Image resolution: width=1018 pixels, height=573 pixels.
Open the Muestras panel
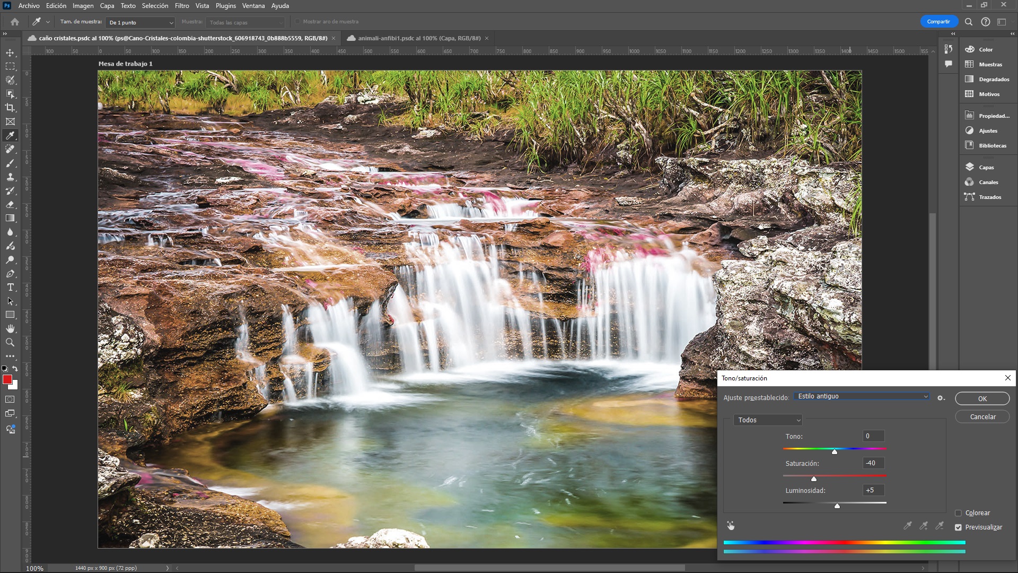(x=990, y=64)
